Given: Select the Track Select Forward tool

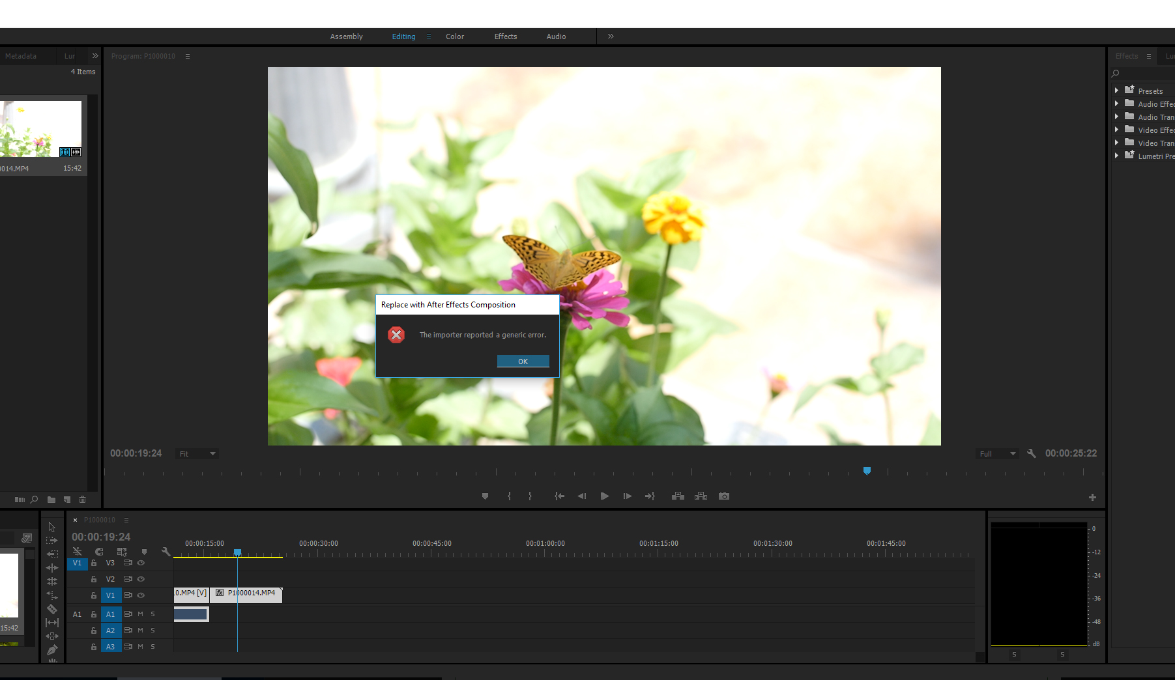Looking at the screenshot, I should 52,541.
